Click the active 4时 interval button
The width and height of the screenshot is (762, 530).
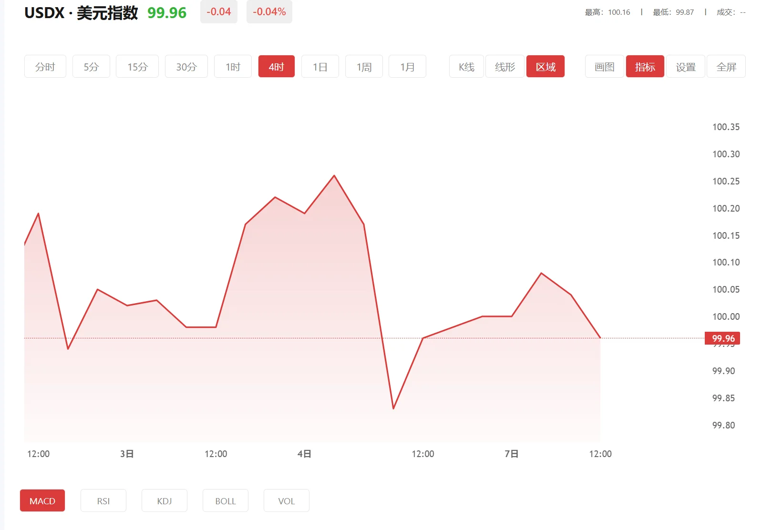[276, 67]
